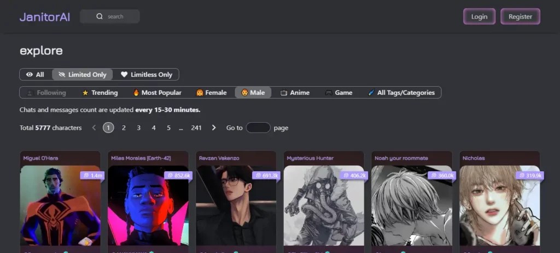The width and height of the screenshot is (560, 253).
Task: Go to next page arrow
Action: tap(214, 128)
